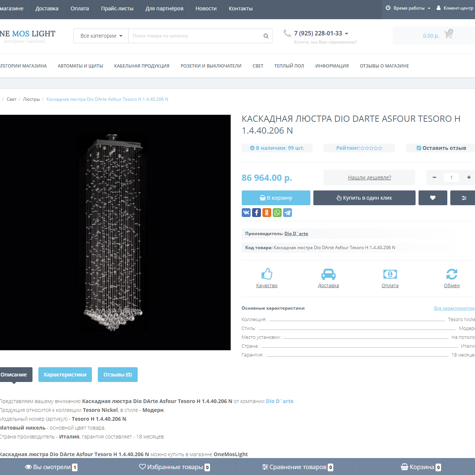Share via Telegram icon
This screenshot has width=475, height=475.
[x=288, y=213]
